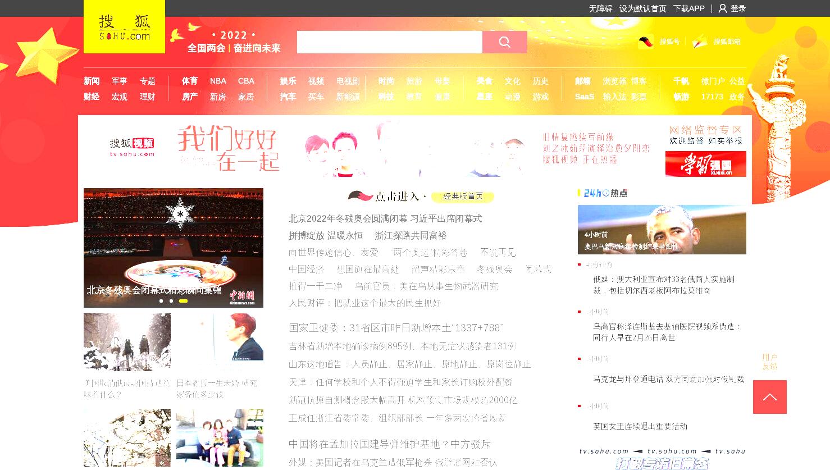Open hot item 马克龙与拜登通电话
The height and width of the screenshot is (470, 830).
click(668, 379)
